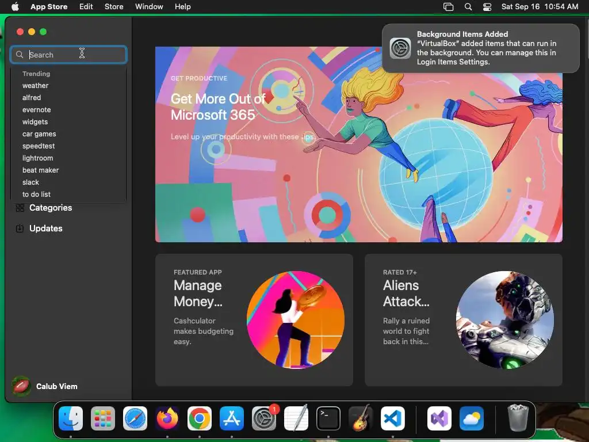The height and width of the screenshot is (442, 589).
Task: Open Finder from the Dock
Action: click(71, 418)
